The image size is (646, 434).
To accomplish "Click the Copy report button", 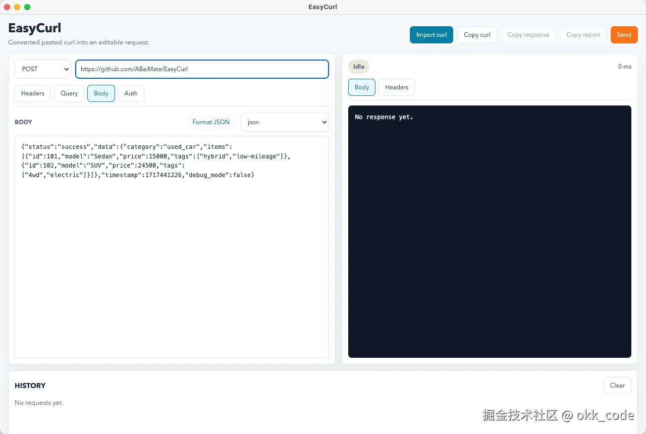I will click(x=583, y=35).
